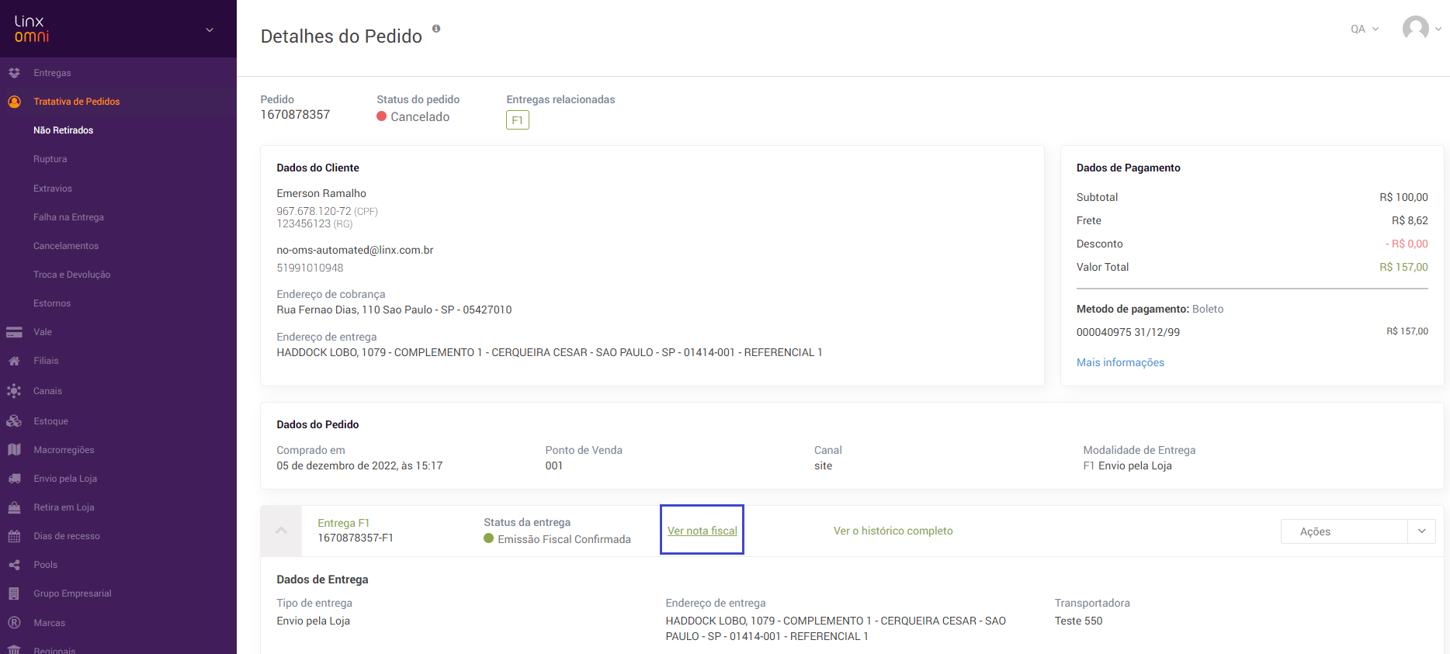Image resolution: width=1450 pixels, height=654 pixels.
Task: Click the Grupo Empresarial building icon
Action: (14, 593)
